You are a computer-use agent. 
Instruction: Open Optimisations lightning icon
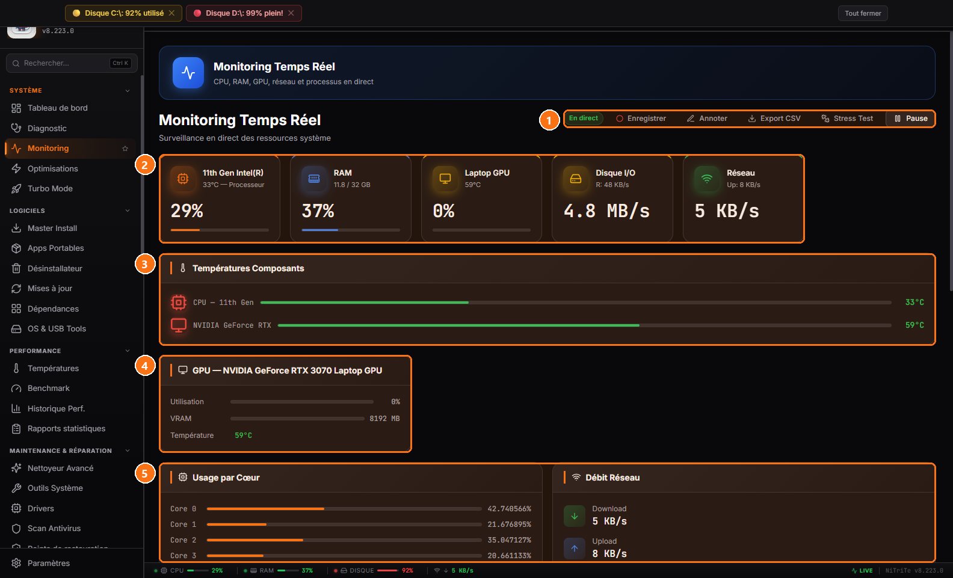(x=16, y=168)
